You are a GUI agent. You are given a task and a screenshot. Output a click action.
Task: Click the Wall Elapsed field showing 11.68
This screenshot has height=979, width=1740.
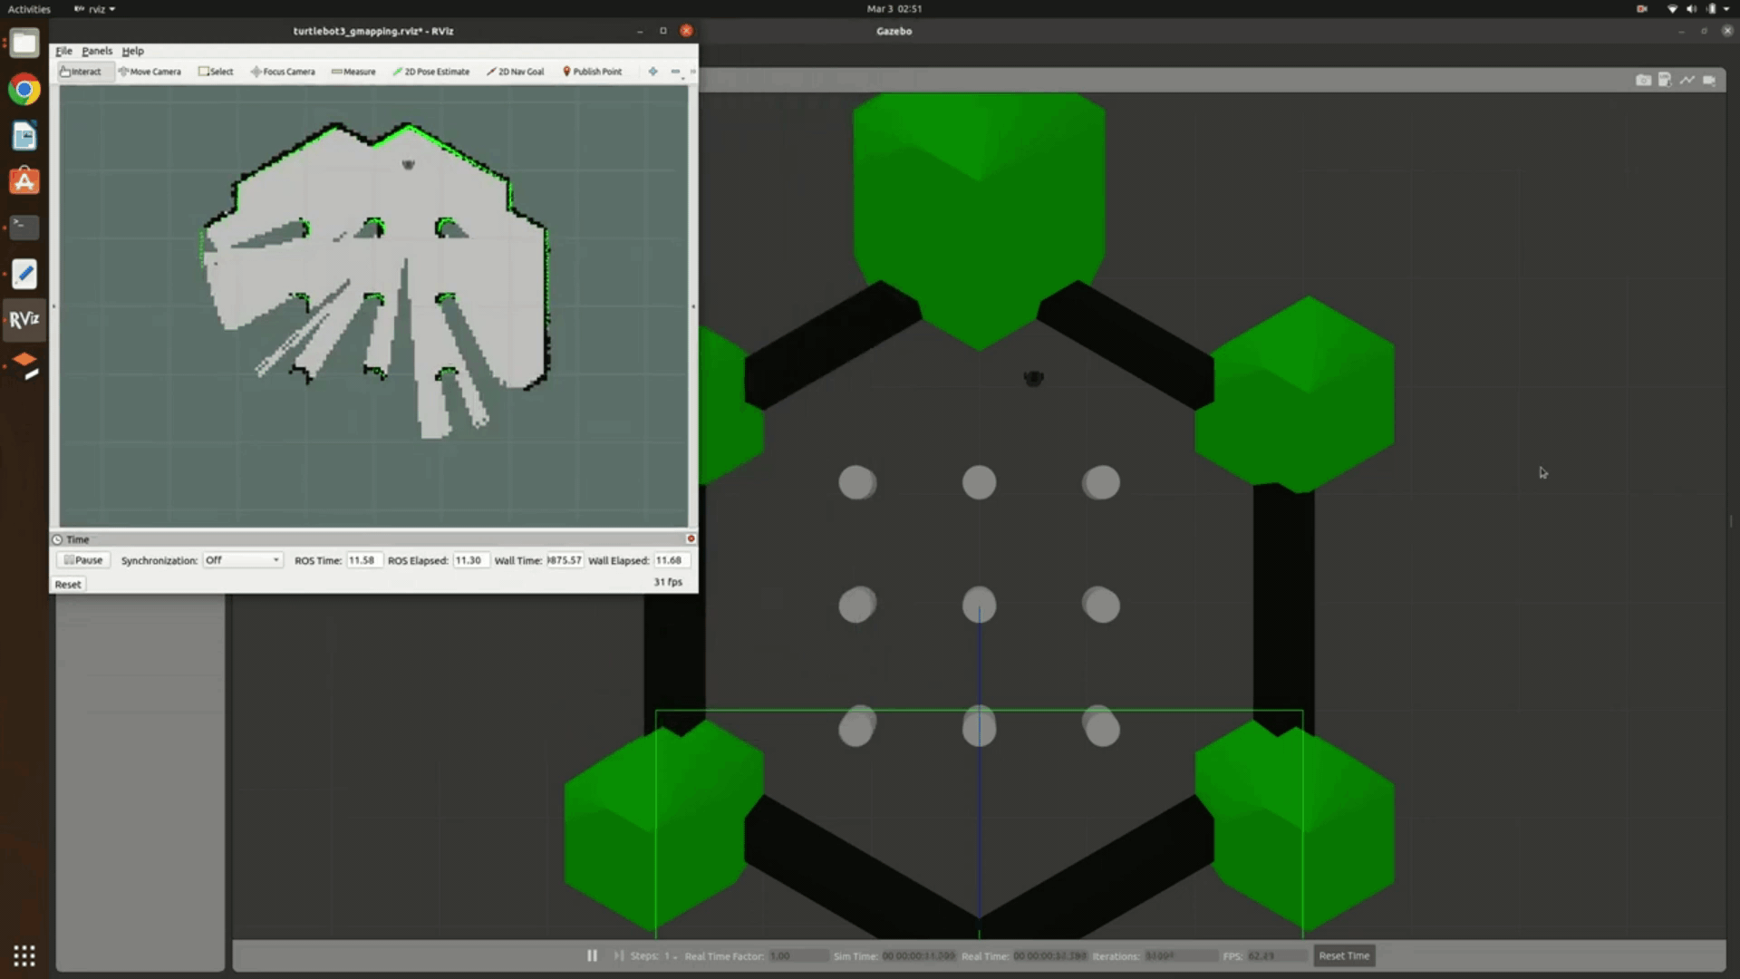tap(672, 560)
